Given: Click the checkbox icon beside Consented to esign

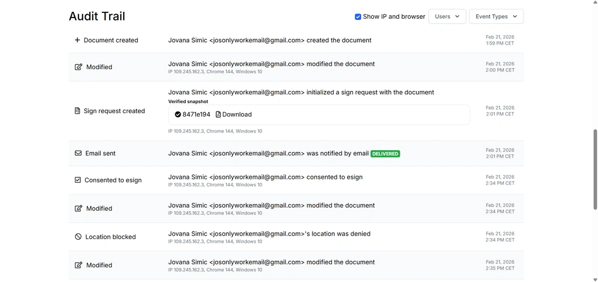Looking at the screenshot, I should (78, 180).
